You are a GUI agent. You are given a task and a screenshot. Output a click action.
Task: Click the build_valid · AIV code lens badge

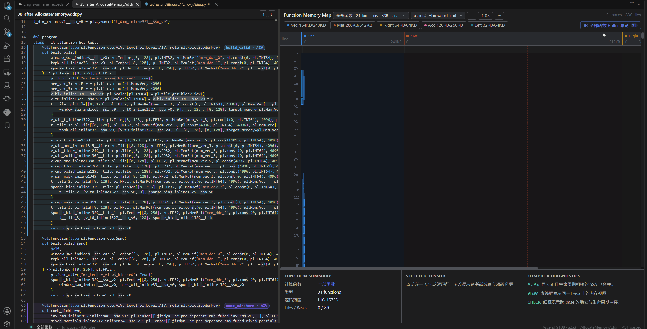(x=244, y=48)
